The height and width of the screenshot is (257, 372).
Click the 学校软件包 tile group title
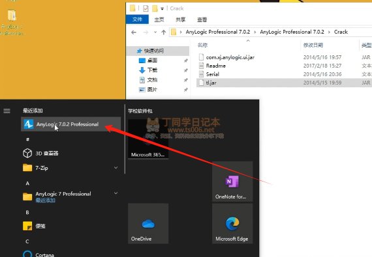pyautogui.click(x=140, y=111)
